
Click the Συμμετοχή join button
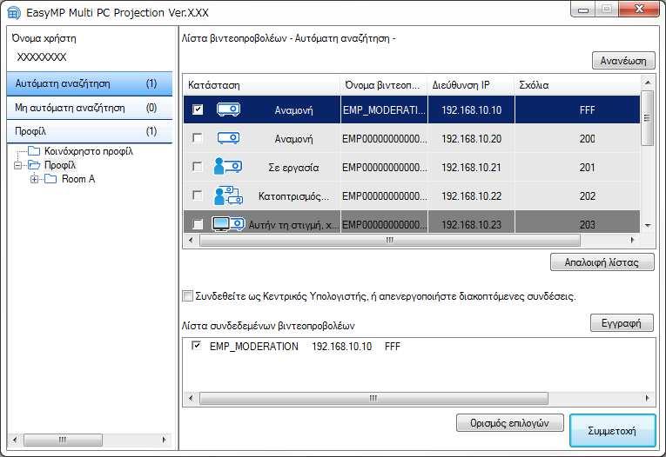coord(612,431)
